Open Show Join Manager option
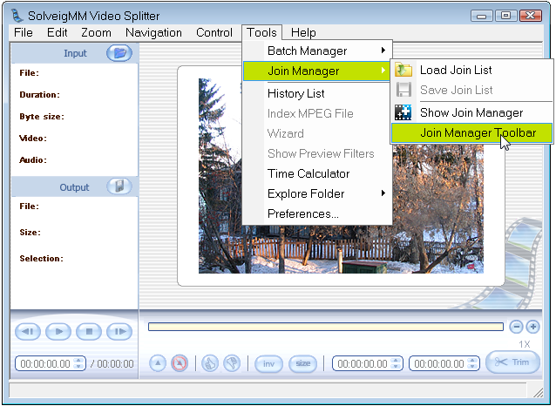The width and height of the screenshot is (556, 406). point(471,112)
